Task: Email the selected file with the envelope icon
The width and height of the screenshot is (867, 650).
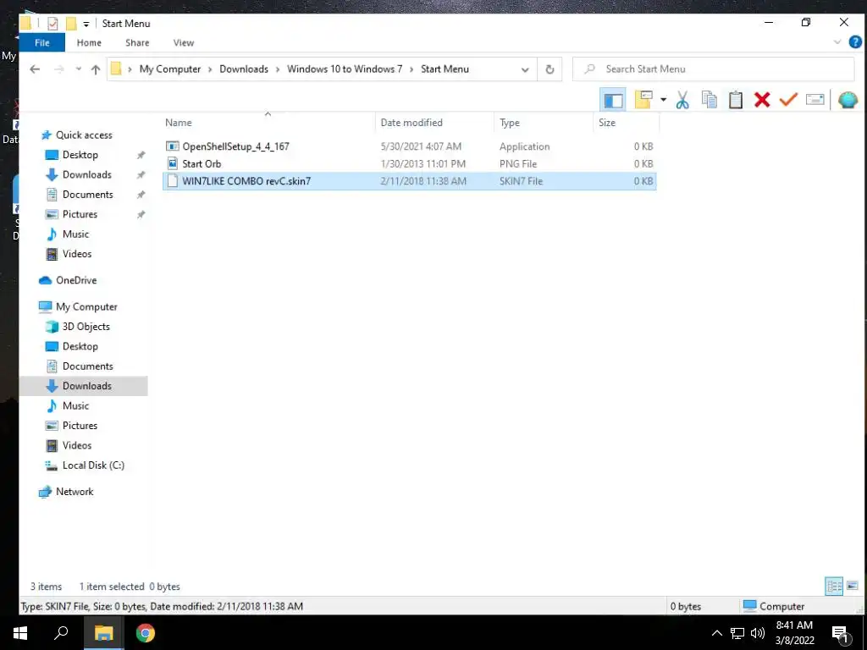Action: 815,100
